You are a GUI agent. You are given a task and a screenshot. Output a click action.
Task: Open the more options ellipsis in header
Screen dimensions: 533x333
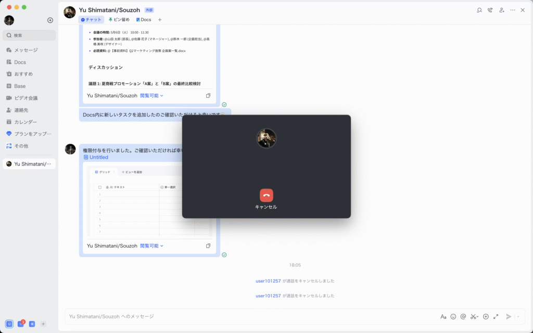point(513,10)
